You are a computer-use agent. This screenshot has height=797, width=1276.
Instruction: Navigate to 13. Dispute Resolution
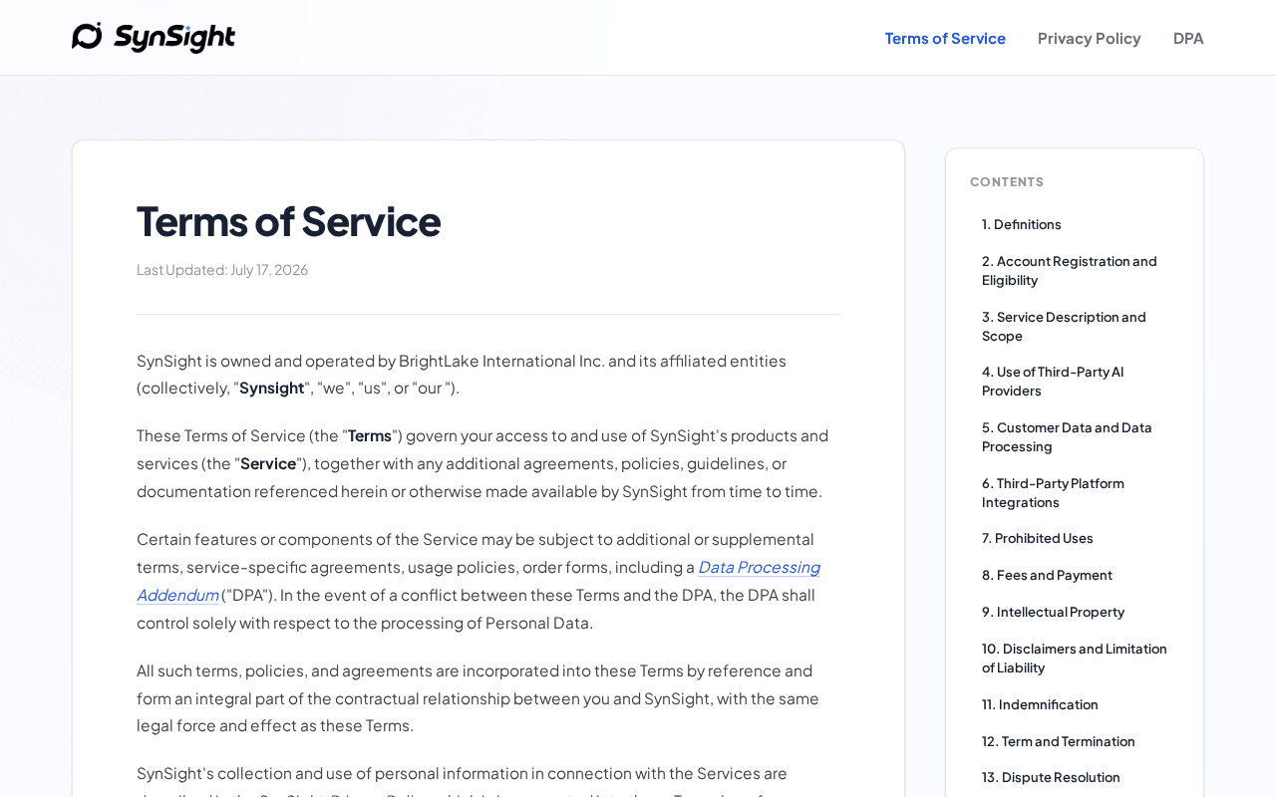coord(1051,777)
